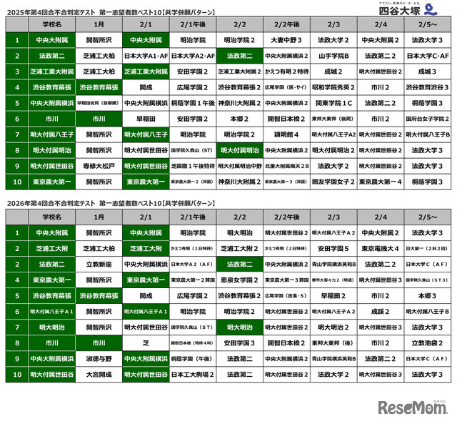Select the 東京農大第一3算国 cell

pyautogui.click(x=286, y=280)
